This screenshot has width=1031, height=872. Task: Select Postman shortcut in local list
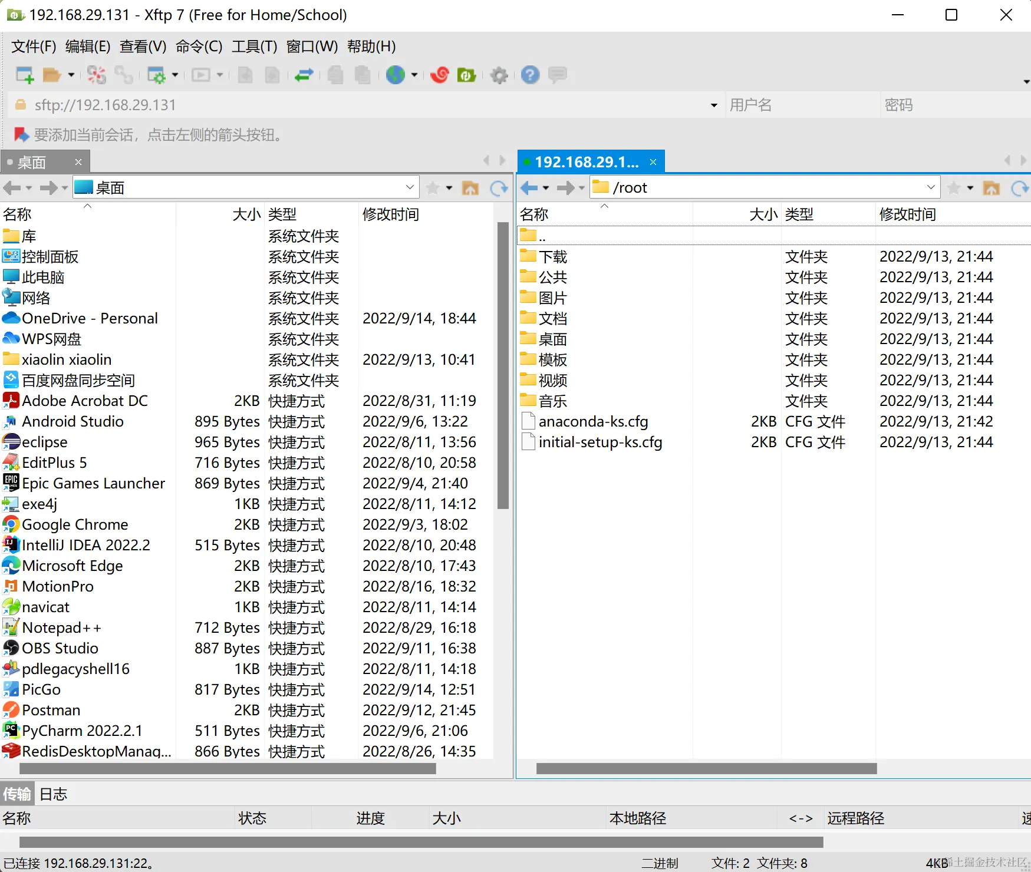pyautogui.click(x=51, y=710)
